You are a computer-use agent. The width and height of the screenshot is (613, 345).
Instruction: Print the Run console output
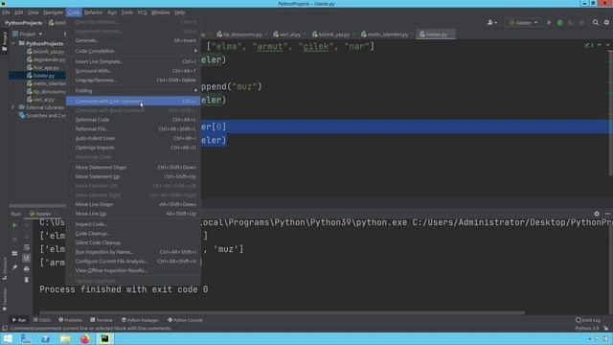pos(27,269)
